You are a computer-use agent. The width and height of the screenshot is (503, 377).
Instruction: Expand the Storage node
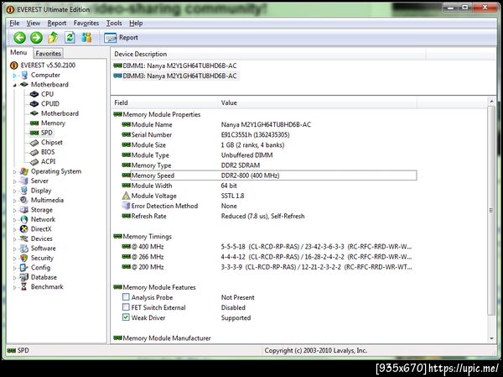pos(14,211)
